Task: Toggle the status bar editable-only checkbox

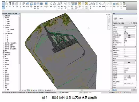Action: pyautogui.click(x=109, y=92)
